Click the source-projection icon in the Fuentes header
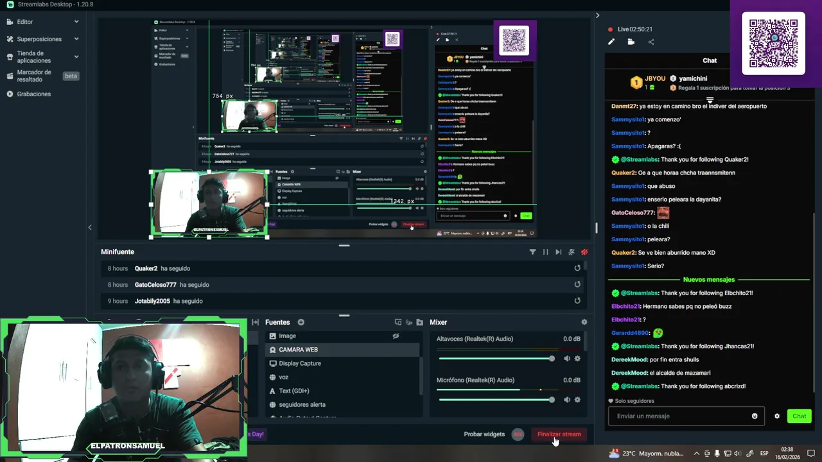822x462 pixels. (398, 322)
